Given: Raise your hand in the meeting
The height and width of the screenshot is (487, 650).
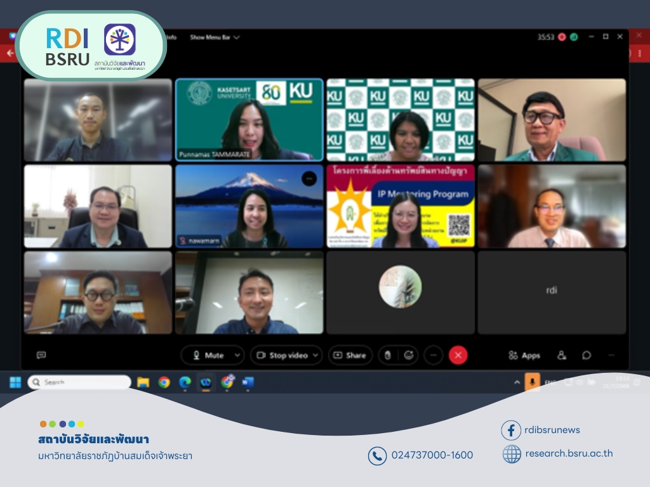Looking at the screenshot, I should pyautogui.click(x=388, y=355).
